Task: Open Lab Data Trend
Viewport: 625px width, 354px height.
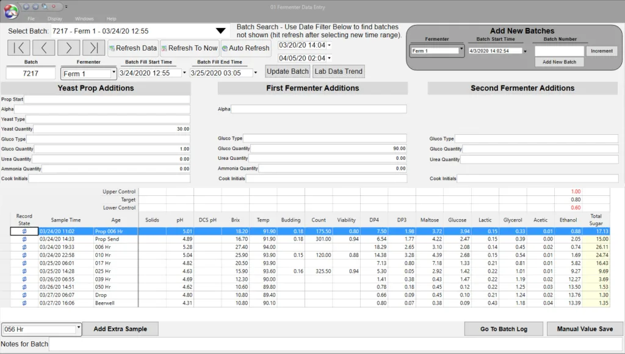Action: (338, 71)
